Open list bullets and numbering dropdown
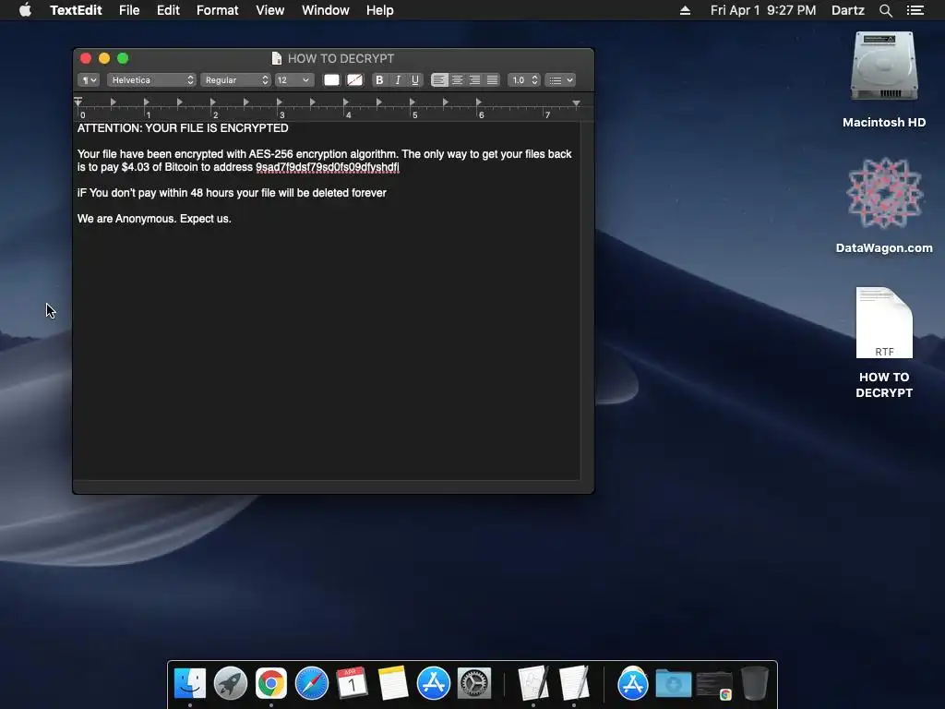 (x=560, y=80)
